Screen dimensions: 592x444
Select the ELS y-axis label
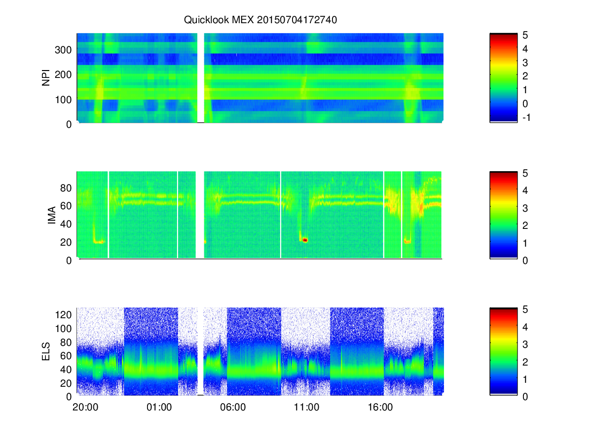pos(46,352)
